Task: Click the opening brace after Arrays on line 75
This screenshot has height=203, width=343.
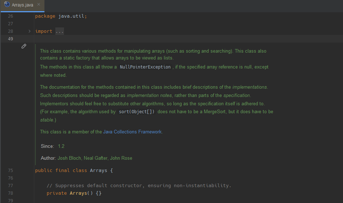Action: tap(112, 171)
